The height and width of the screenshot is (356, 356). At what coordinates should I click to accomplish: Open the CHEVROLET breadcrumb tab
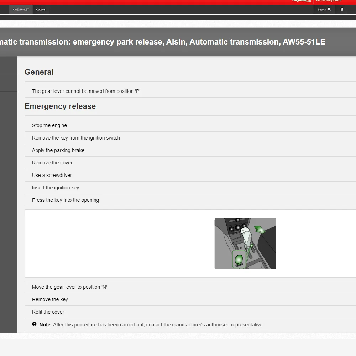pyautogui.click(x=21, y=10)
